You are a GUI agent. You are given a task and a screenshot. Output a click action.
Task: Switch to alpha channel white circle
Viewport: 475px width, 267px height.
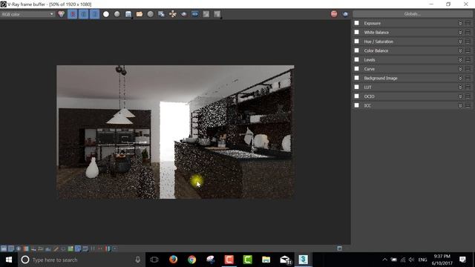point(106,14)
